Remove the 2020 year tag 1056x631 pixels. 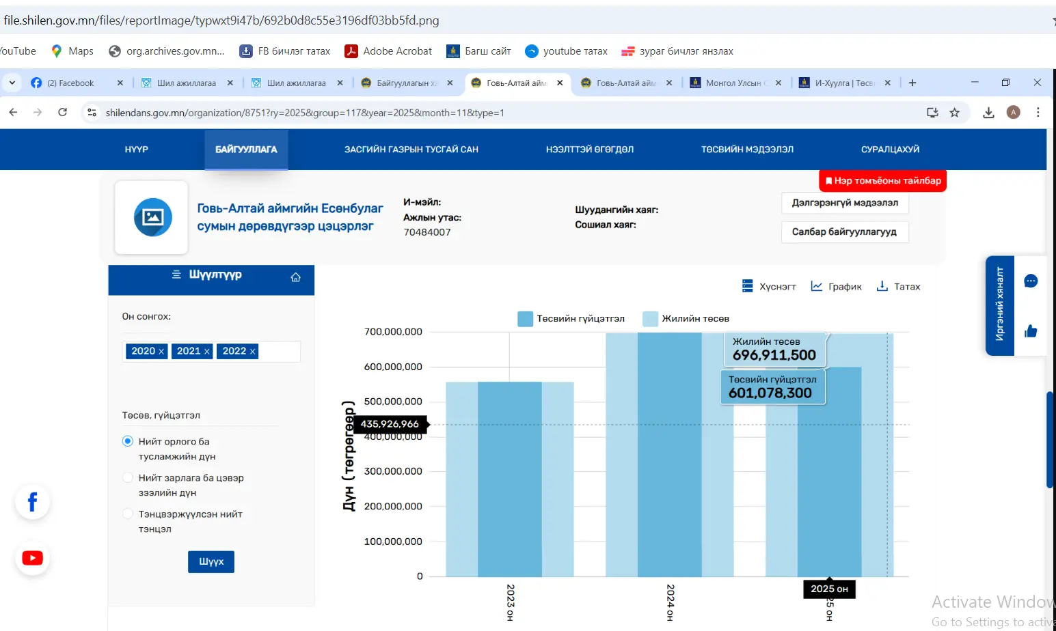pyautogui.click(x=161, y=352)
